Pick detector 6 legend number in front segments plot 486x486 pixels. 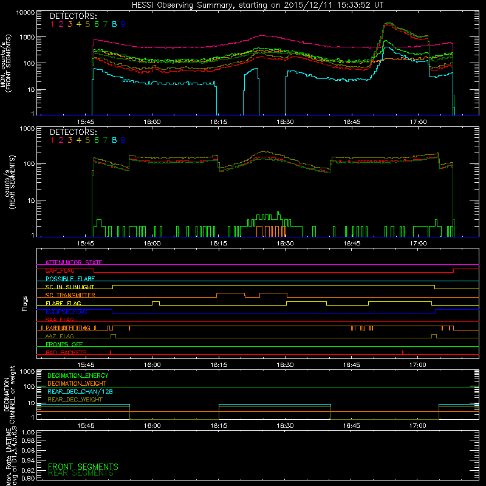tap(97, 24)
